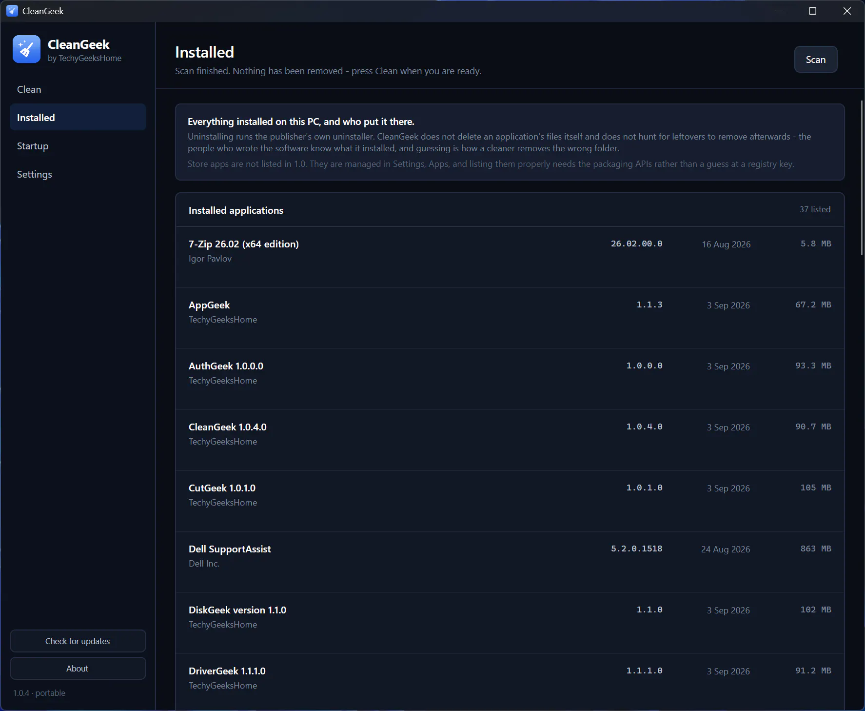865x711 pixels.
Task: Click the Igor Pavlov publisher name
Action: (210, 259)
